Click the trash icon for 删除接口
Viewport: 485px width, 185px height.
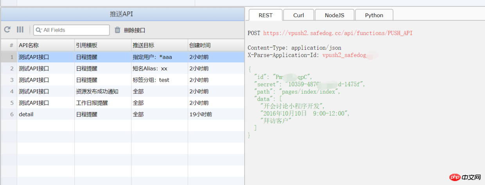(x=117, y=30)
